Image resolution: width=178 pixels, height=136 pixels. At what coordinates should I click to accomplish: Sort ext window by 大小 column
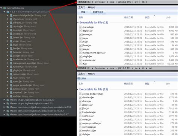168,84
